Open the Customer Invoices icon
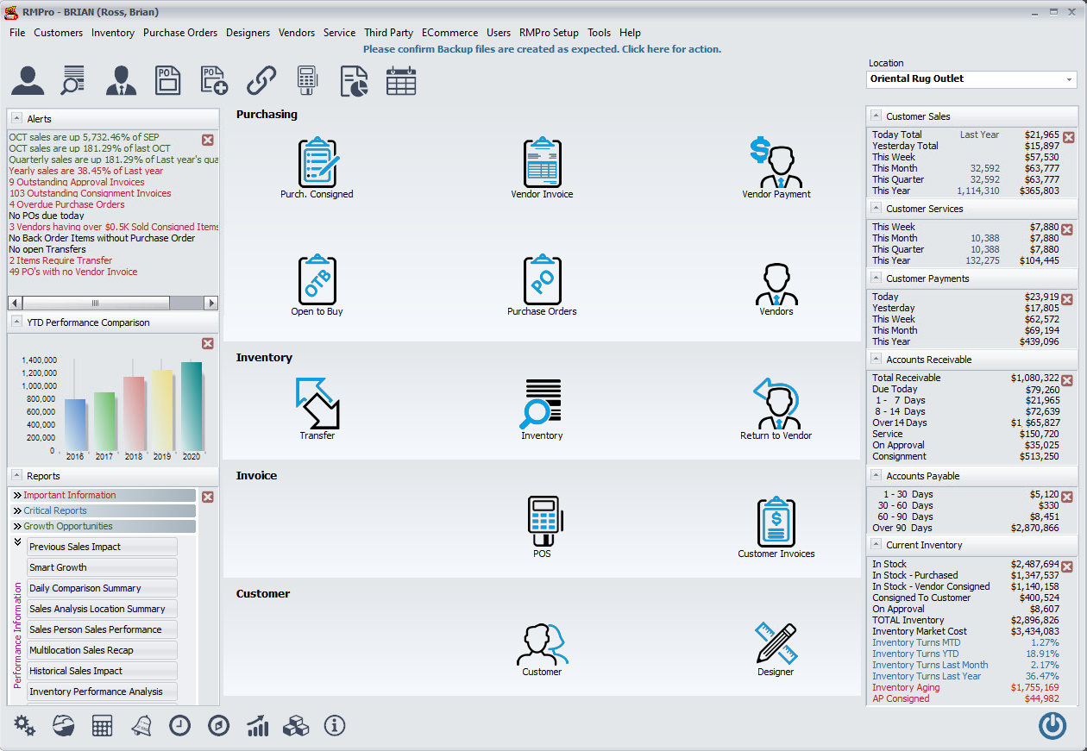 pyautogui.click(x=776, y=521)
